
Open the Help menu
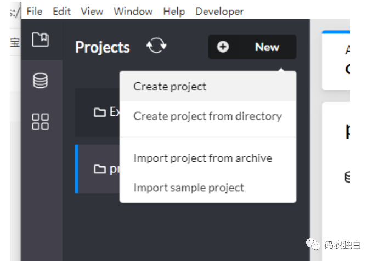tap(174, 11)
